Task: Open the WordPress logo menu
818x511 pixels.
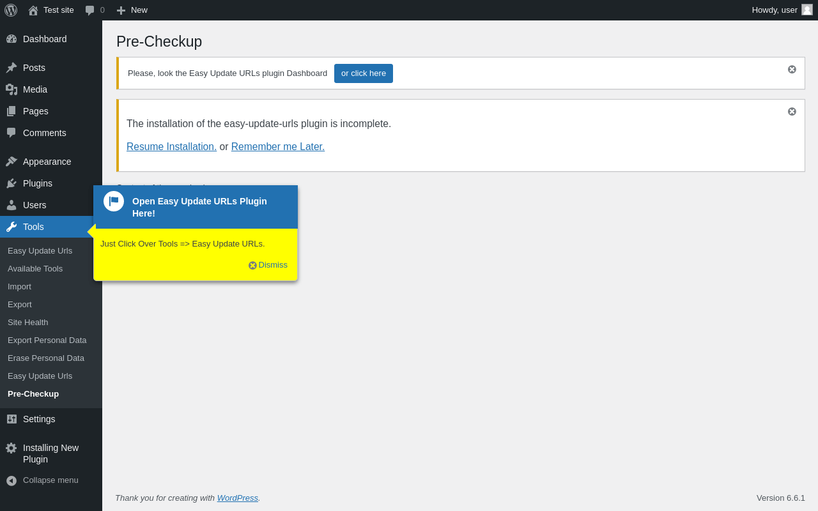Action: [x=11, y=10]
